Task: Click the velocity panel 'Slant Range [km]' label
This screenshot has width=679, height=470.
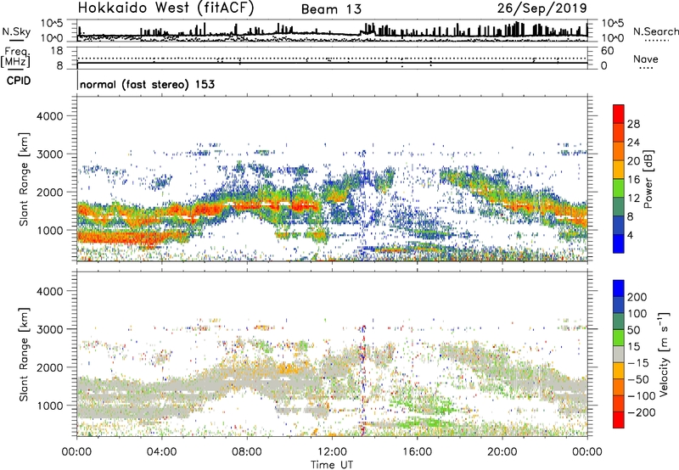Action: pyautogui.click(x=24, y=354)
